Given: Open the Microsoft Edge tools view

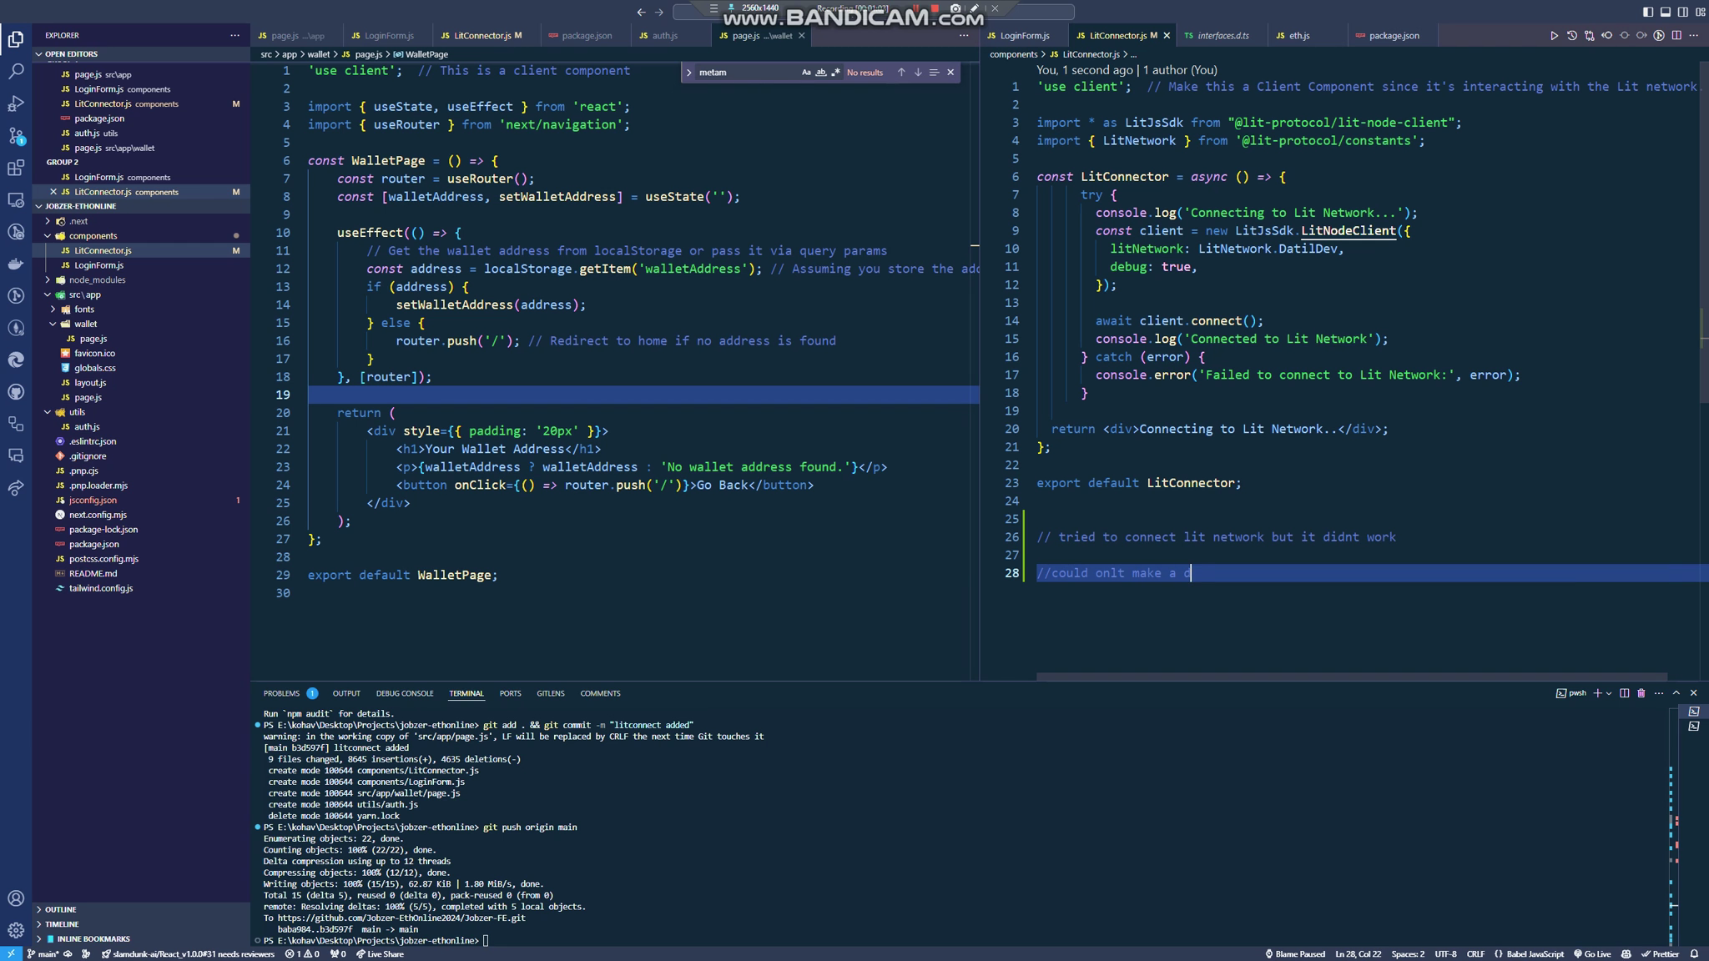Looking at the screenshot, I should click(x=16, y=360).
